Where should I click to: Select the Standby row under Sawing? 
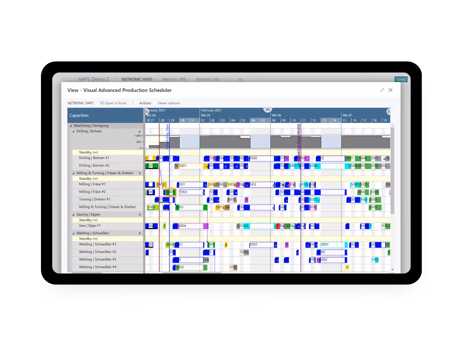pos(107,220)
